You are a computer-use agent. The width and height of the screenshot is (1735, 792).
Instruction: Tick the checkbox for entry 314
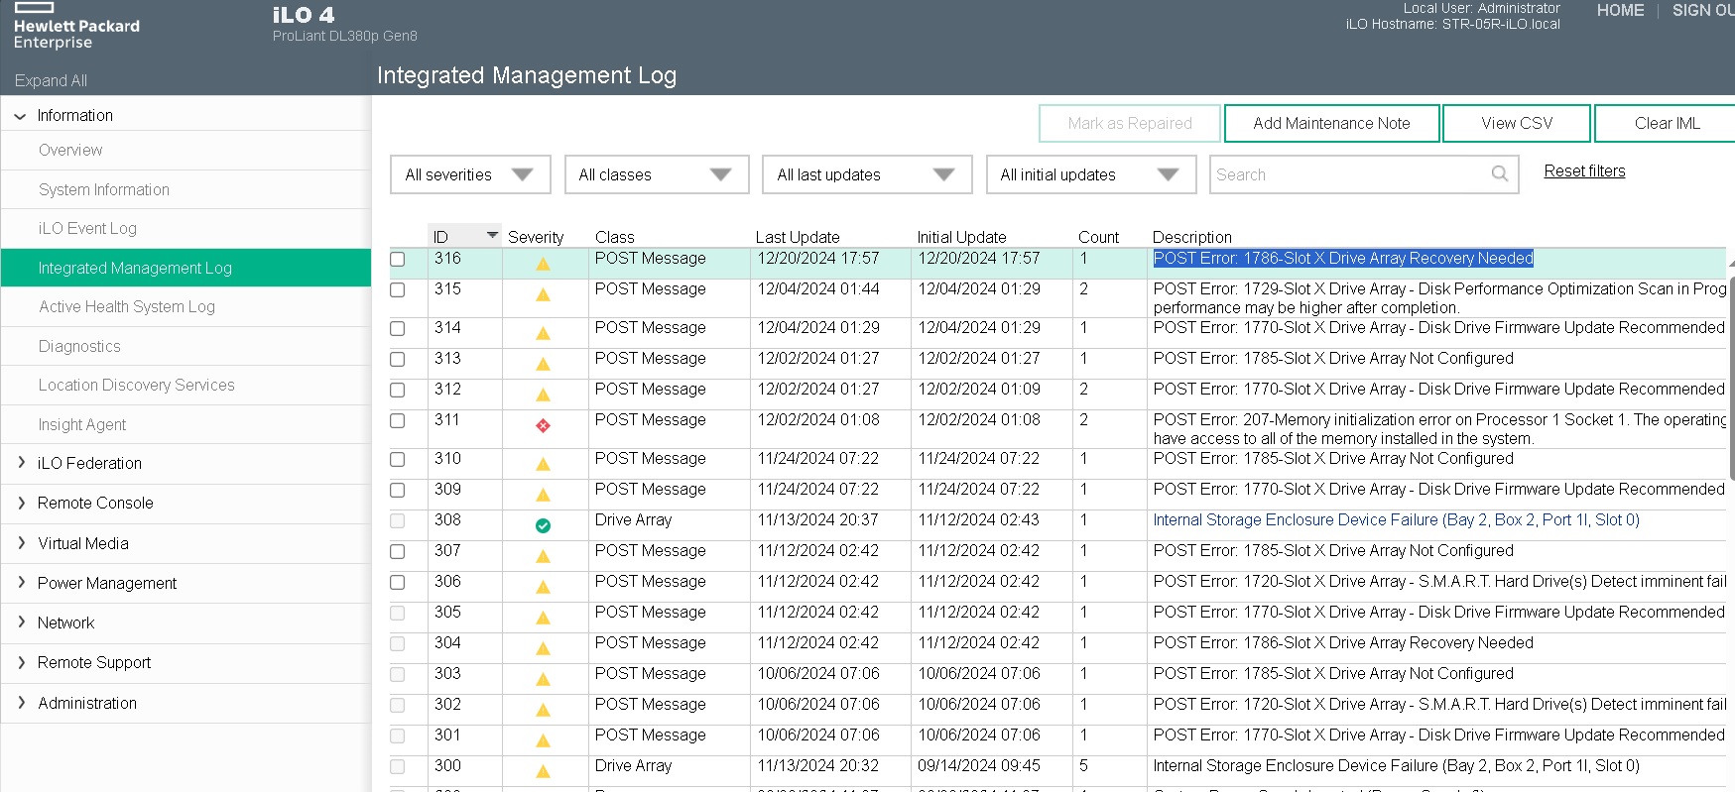(x=398, y=328)
